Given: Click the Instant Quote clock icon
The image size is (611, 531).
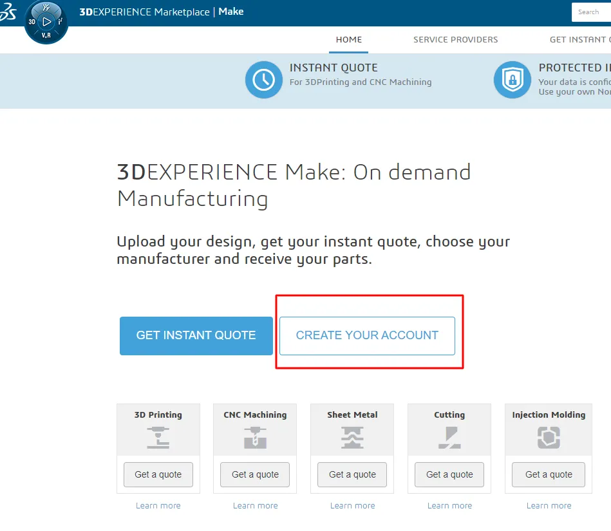Looking at the screenshot, I should (264, 80).
